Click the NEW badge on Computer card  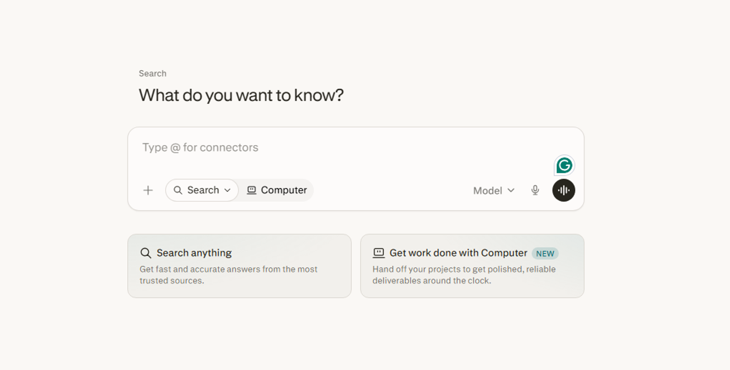[545, 254]
